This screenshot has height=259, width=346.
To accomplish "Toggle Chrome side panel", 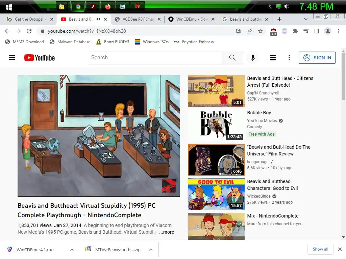I will [317, 31].
